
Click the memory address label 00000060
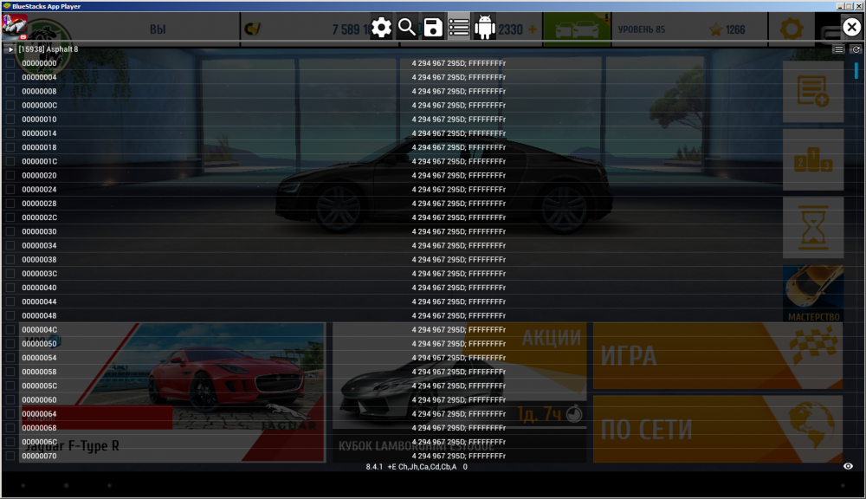coord(39,400)
